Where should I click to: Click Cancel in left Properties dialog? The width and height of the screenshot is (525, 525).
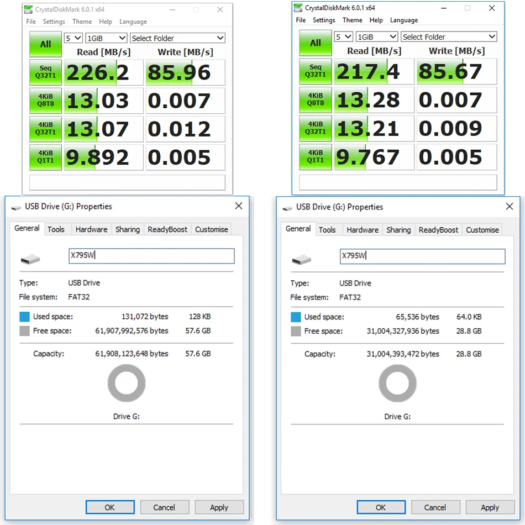coord(164,507)
